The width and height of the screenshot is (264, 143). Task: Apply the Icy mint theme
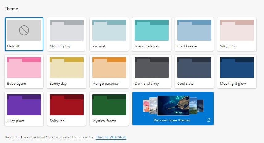tap(109, 34)
